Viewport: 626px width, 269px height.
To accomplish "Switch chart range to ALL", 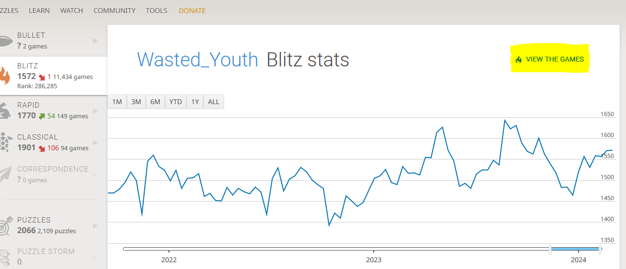I will click(x=214, y=102).
